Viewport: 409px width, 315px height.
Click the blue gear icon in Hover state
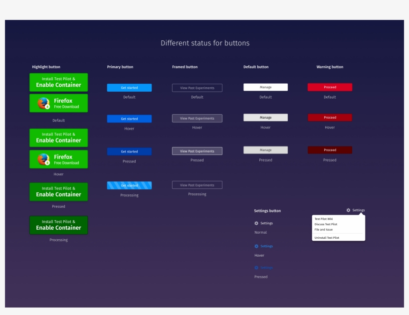256,246
